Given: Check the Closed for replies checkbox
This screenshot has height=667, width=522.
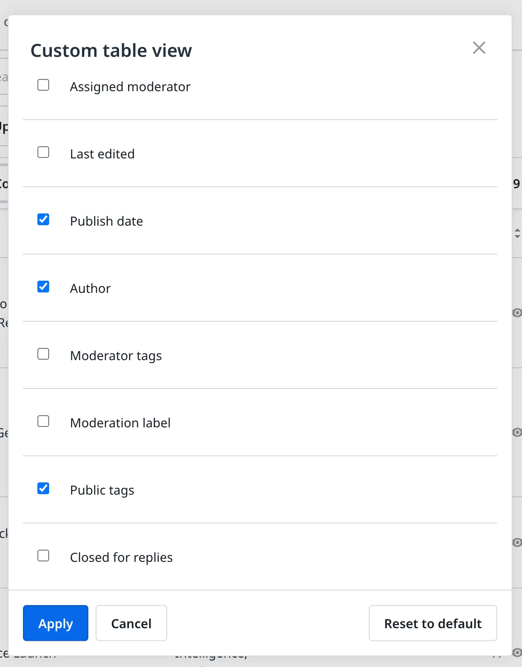Looking at the screenshot, I should click(x=43, y=556).
